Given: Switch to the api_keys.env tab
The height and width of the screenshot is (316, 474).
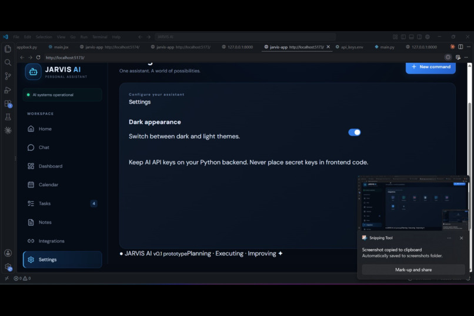Looking at the screenshot, I should [349, 47].
